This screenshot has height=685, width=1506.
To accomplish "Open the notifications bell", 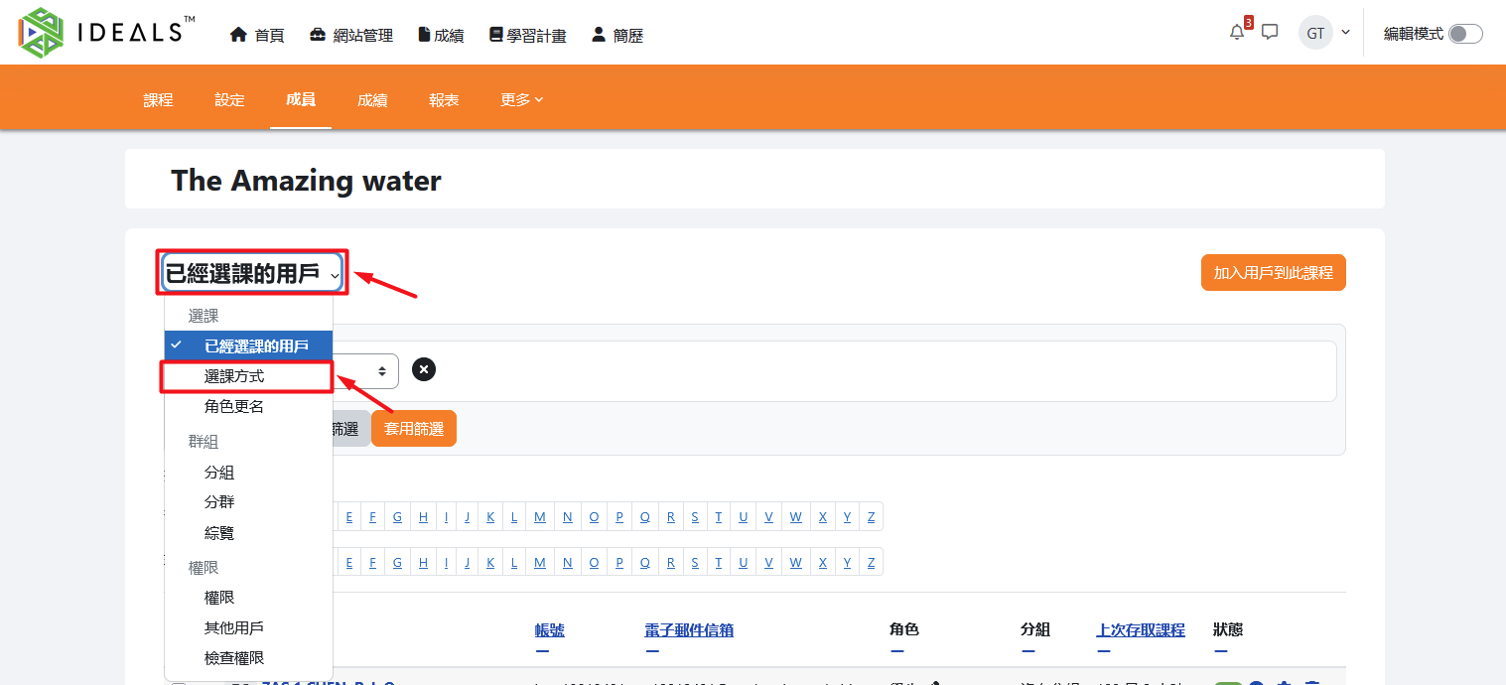I will click(1237, 32).
